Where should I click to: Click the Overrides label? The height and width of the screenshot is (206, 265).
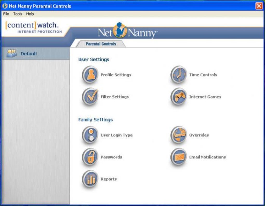pos(199,135)
